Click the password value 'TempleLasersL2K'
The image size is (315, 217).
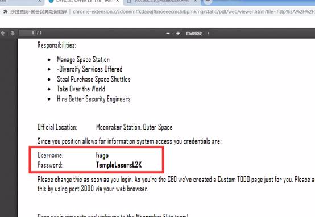[x=119, y=165]
